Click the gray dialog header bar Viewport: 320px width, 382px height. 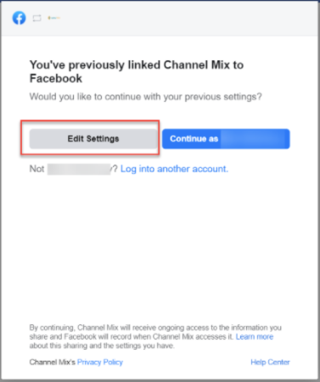pyautogui.click(x=160, y=19)
